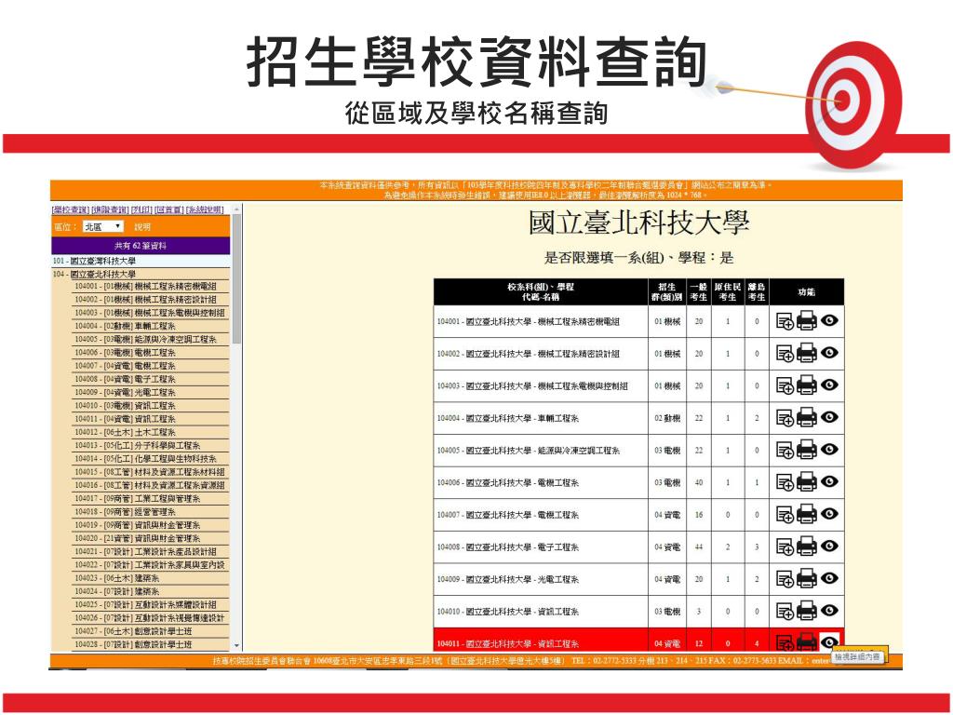
Task: Click add-to-list icon for row 104005
Action: click(785, 450)
